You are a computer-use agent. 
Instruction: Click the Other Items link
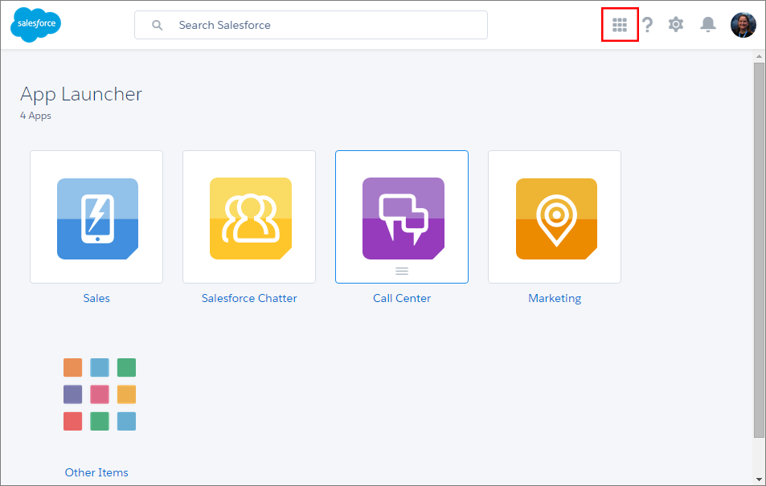[x=96, y=472]
